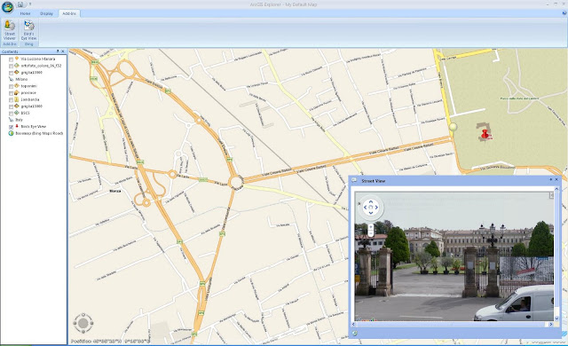Launch Bird's Eye View from the ribbon
The height and width of the screenshot is (346, 568).
click(28, 30)
